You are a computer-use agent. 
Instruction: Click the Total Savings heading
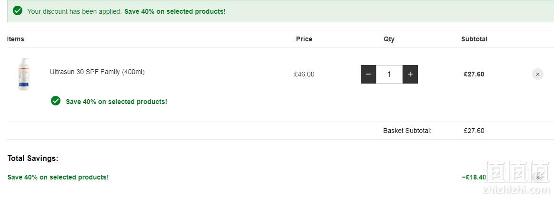pyautogui.click(x=33, y=159)
